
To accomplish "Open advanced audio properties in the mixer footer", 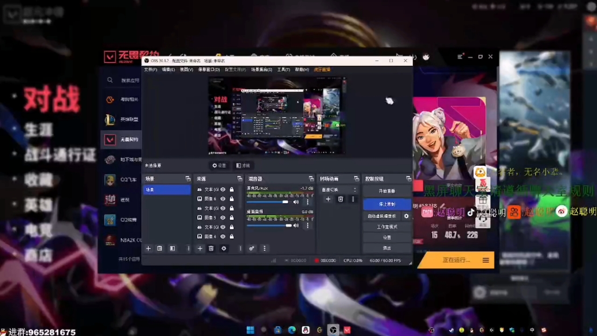I will [252, 249].
